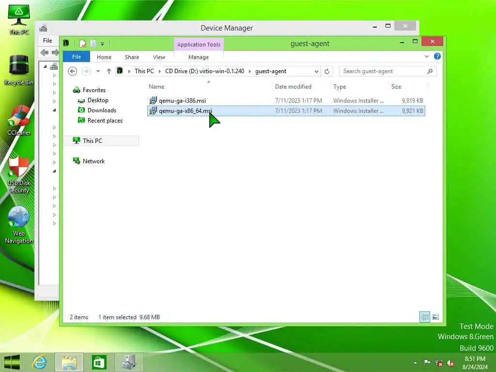Image resolution: width=496 pixels, height=372 pixels.
Task: Click the Device Manager title bar icon
Action: [43, 28]
